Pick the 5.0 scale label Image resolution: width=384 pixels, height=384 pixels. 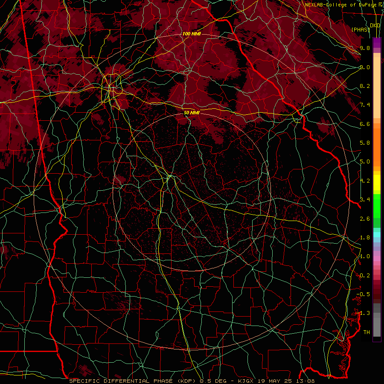click(x=365, y=162)
